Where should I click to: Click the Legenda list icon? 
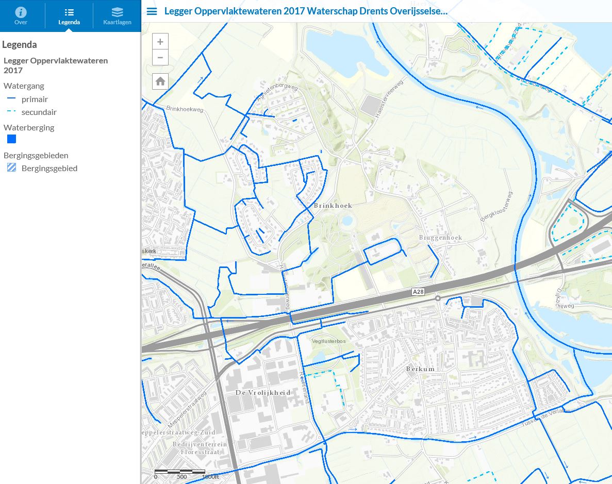click(69, 12)
